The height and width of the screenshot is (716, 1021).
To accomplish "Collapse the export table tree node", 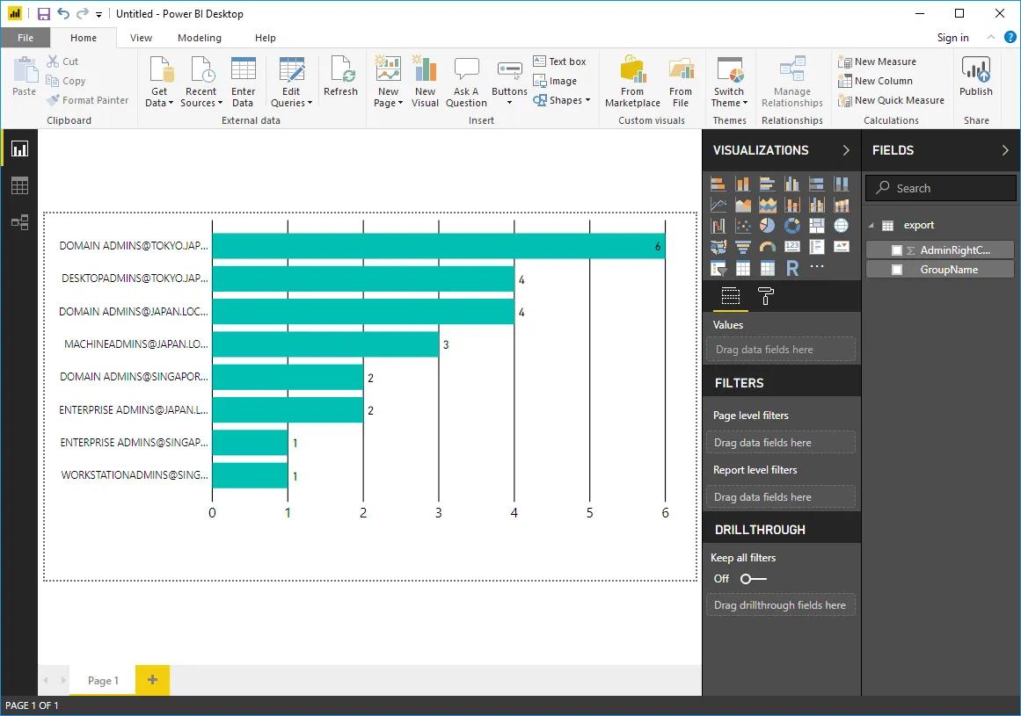I will pos(871,226).
